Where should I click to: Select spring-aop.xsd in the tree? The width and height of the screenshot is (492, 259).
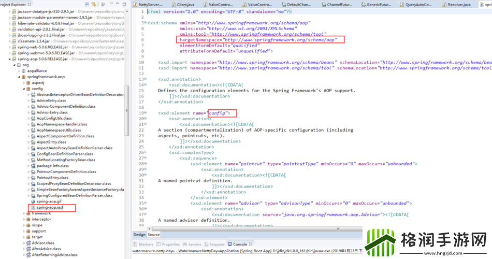point(50,207)
